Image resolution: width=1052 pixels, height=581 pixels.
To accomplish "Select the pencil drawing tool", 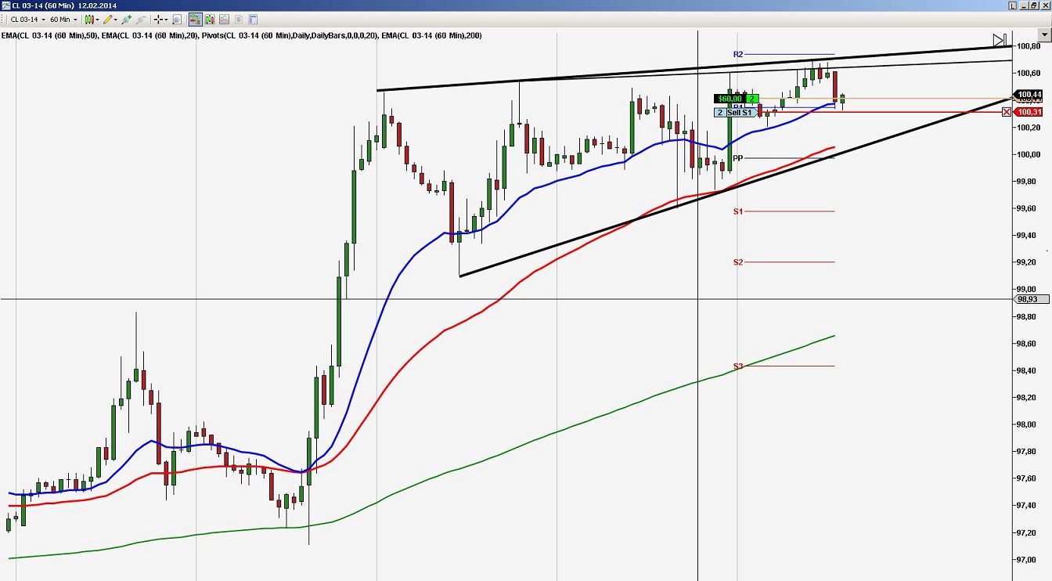I will [x=106, y=19].
